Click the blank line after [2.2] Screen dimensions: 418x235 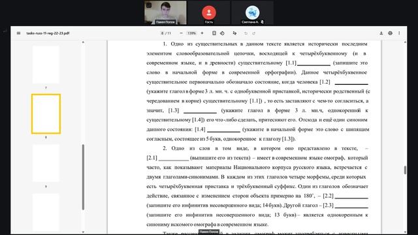pos(351,197)
